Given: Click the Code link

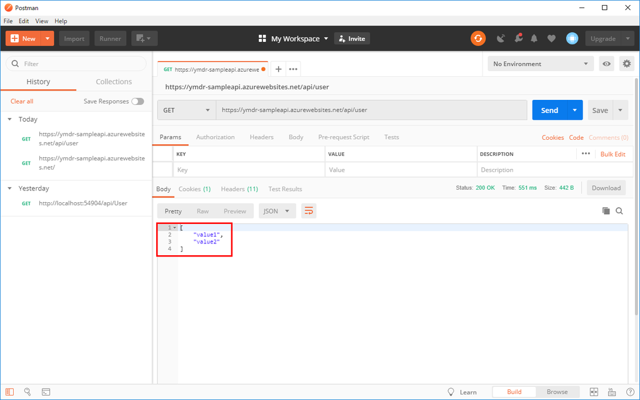Looking at the screenshot, I should [x=576, y=138].
